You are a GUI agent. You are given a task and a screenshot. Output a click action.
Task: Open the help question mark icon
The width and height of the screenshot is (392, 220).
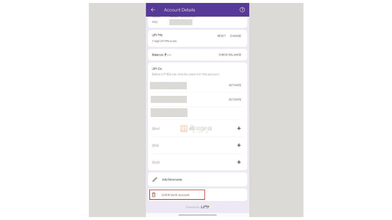point(242,10)
